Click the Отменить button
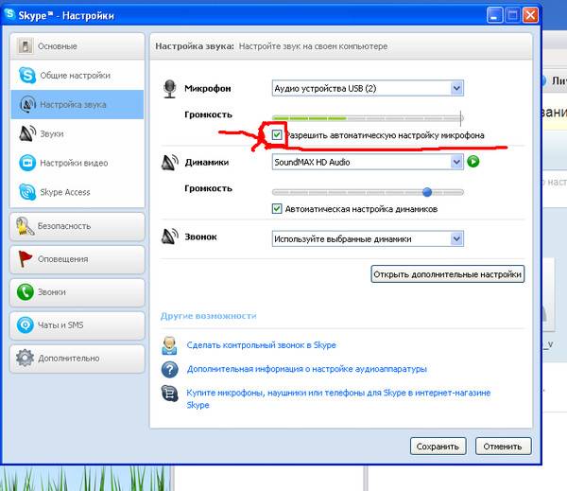567x491 pixels. 503,447
